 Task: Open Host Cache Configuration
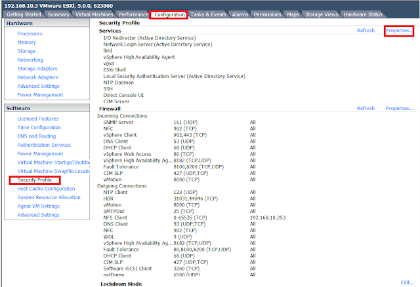point(46,189)
